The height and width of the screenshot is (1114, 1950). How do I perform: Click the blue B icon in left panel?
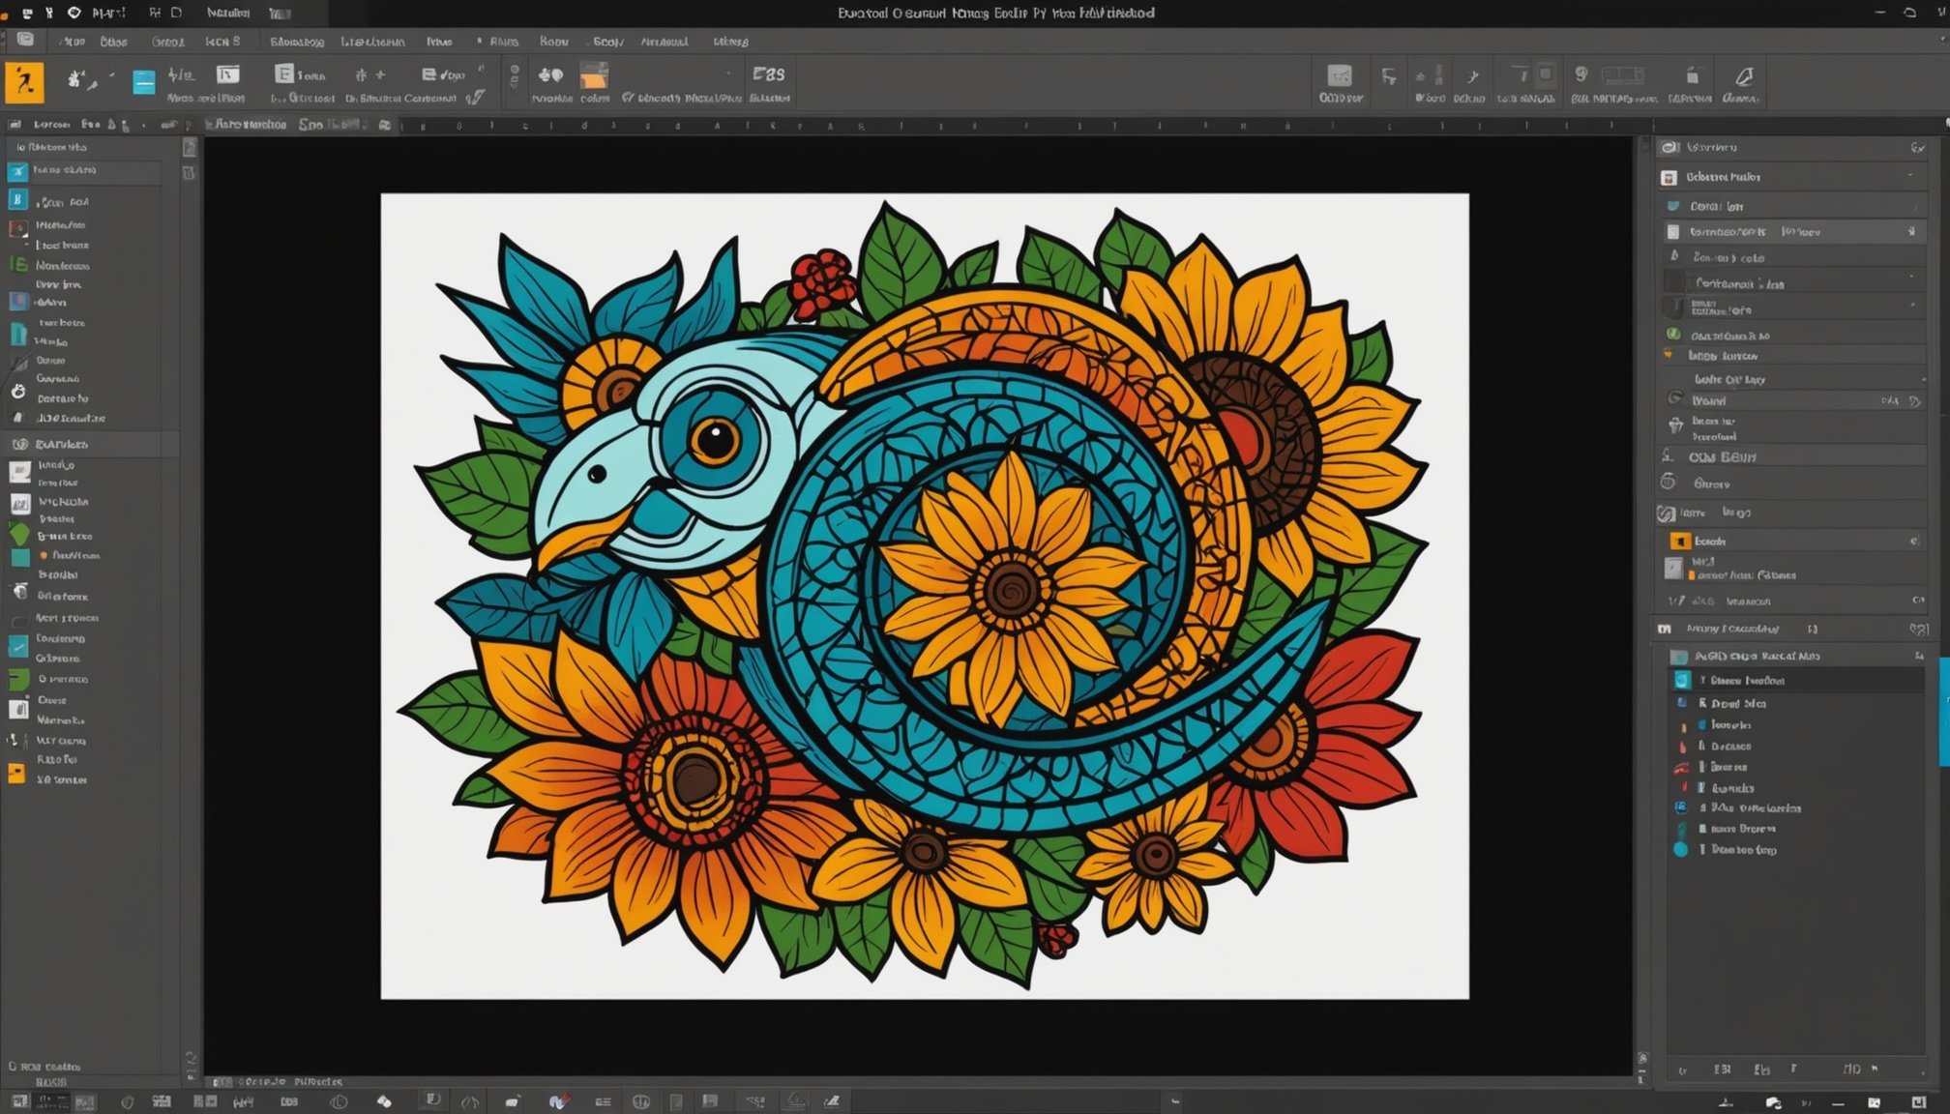17,199
